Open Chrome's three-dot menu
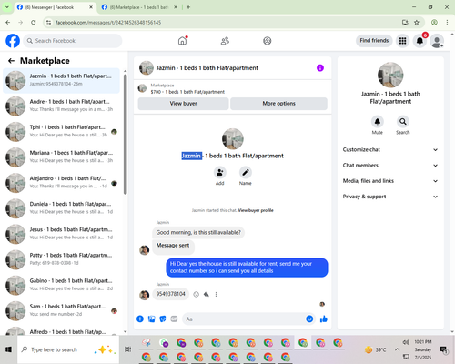This screenshot has width=455, height=364. pos(447,23)
